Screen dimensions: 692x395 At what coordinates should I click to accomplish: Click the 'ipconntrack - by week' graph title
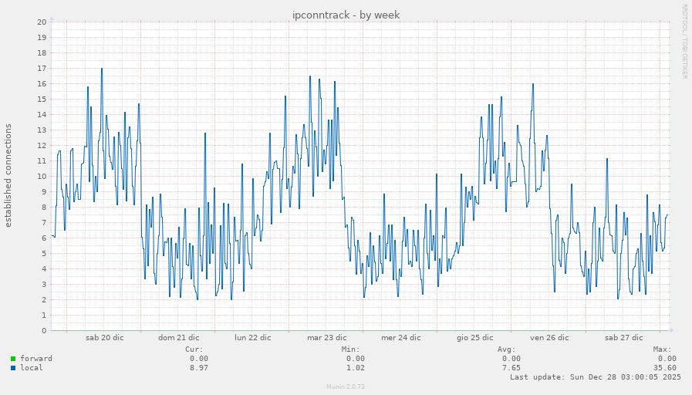346,15
